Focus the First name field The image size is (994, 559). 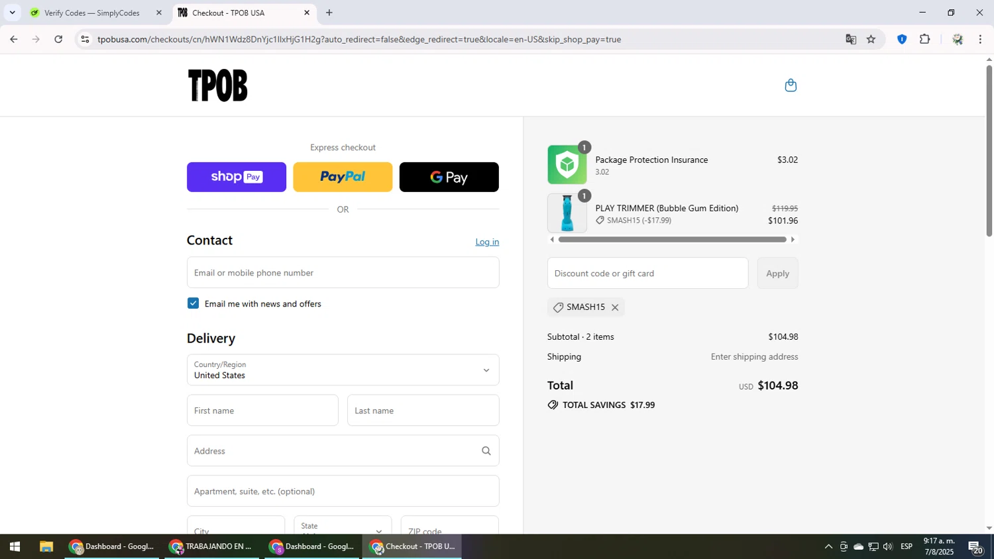(262, 411)
